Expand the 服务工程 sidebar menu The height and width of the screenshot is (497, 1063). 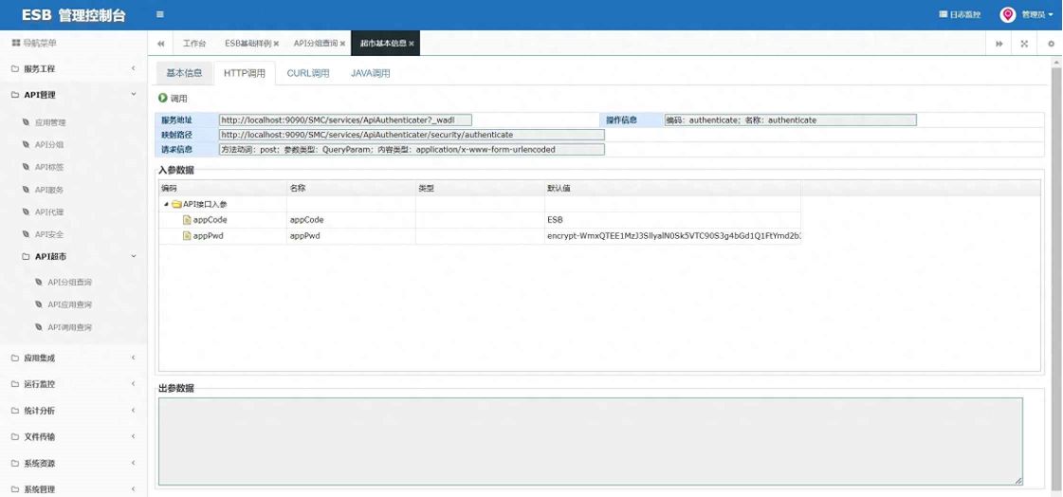[73, 69]
